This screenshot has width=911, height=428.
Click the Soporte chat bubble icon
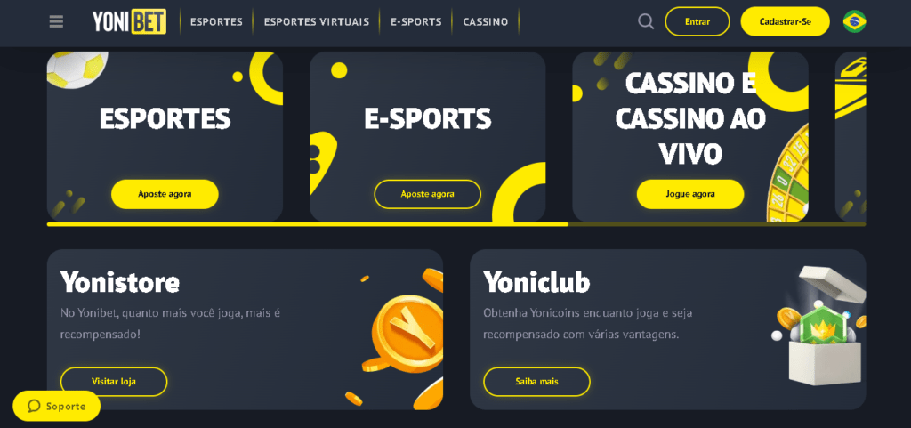point(34,406)
